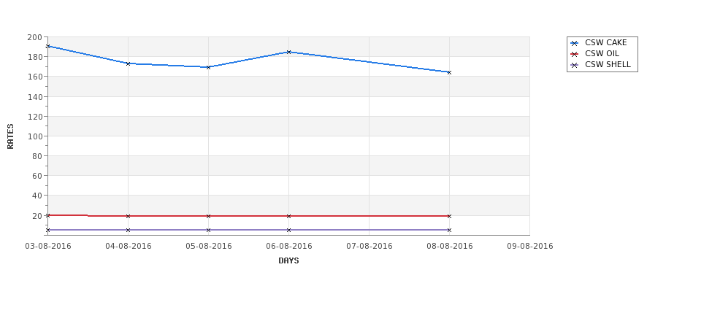The height and width of the screenshot is (313, 712).
Task: Select CSW CAKE data point on 08-08-2016
Action: click(449, 72)
